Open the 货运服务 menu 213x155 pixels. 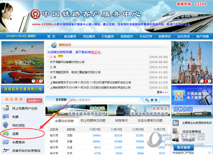coord(89,36)
